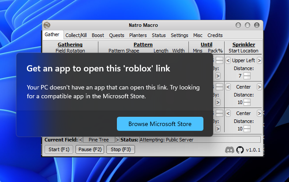This screenshot has height=182, width=289.
Task: Open the Boost tab
Action: click(98, 35)
